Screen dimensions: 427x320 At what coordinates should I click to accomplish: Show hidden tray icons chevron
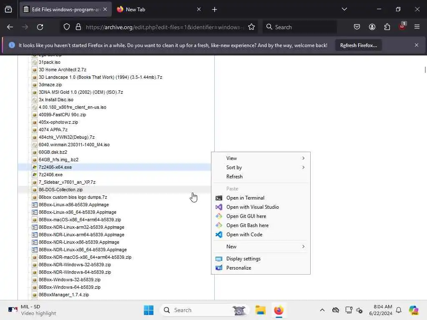pyautogui.click(x=322, y=310)
